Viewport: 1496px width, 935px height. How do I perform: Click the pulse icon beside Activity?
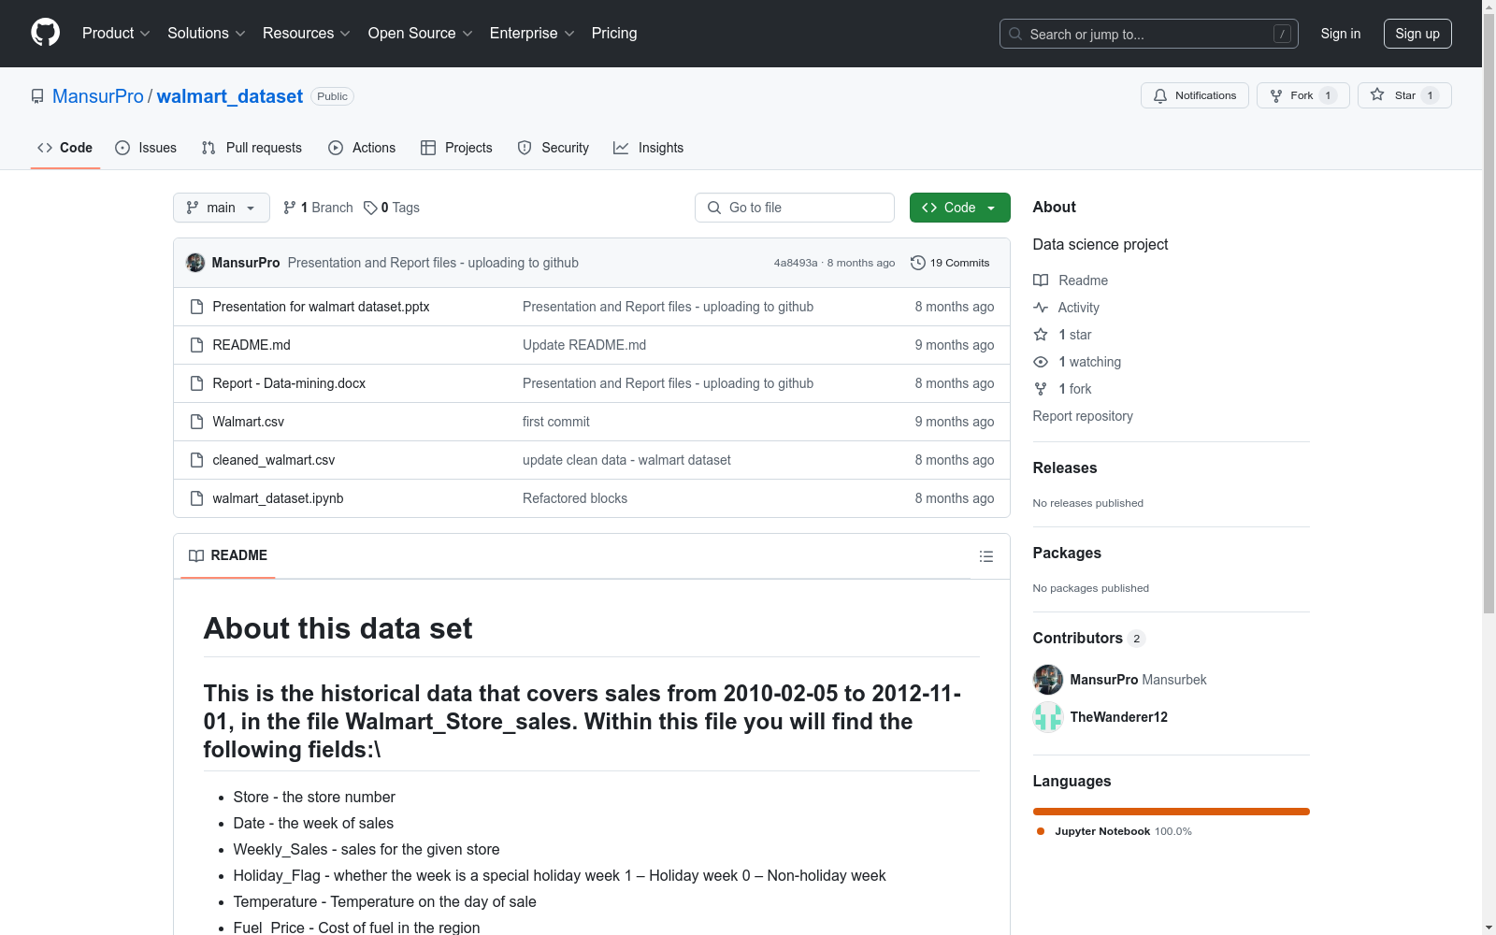click(1041, 308)
